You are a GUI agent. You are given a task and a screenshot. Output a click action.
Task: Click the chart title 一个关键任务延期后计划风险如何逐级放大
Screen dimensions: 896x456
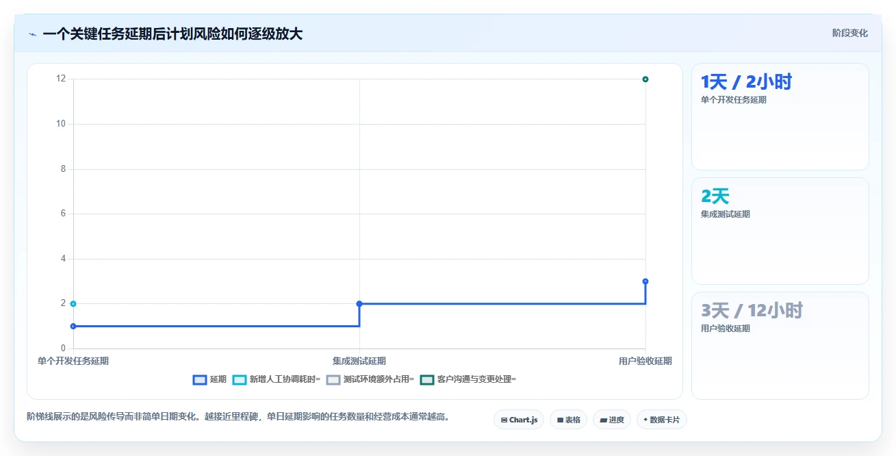[x=172, y=34]
